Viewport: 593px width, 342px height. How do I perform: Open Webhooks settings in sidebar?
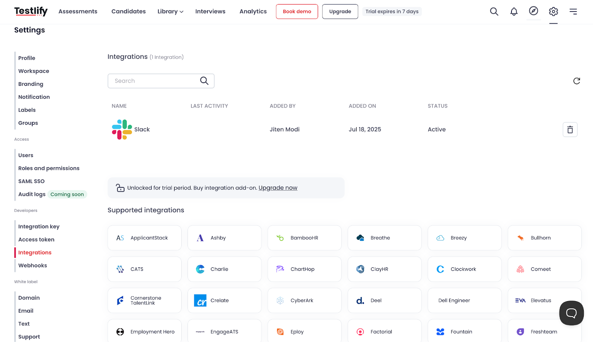(x=33, y=265)
